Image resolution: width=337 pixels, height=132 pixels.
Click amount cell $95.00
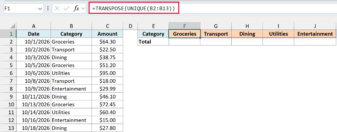(x=107, y=73)
